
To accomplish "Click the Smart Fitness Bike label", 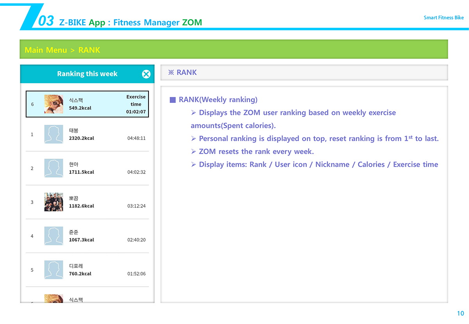I will pos(444,18).
